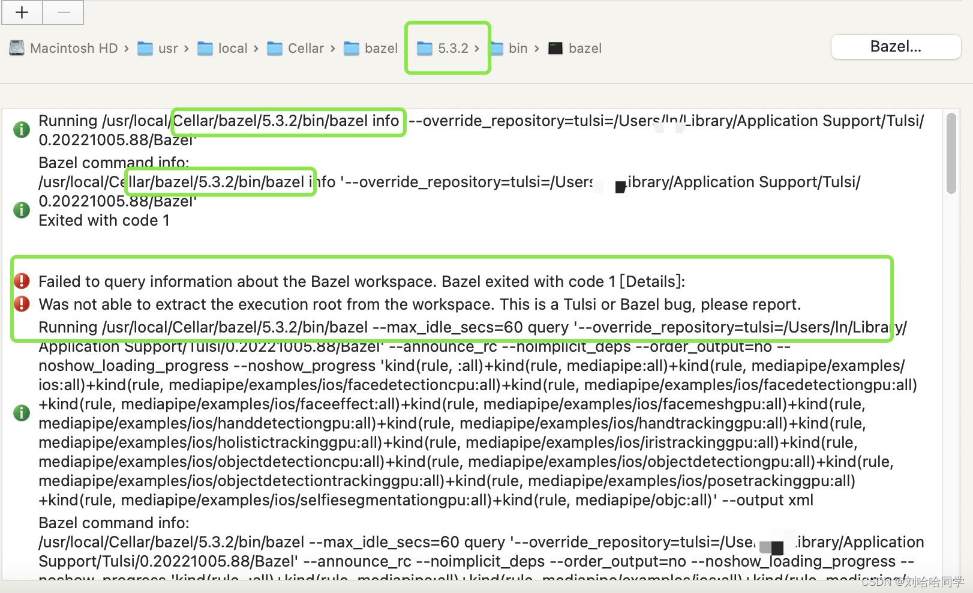Select the Cellar folder icon in path bar
This screenshot has height=593, width=973.
(275, 48)
